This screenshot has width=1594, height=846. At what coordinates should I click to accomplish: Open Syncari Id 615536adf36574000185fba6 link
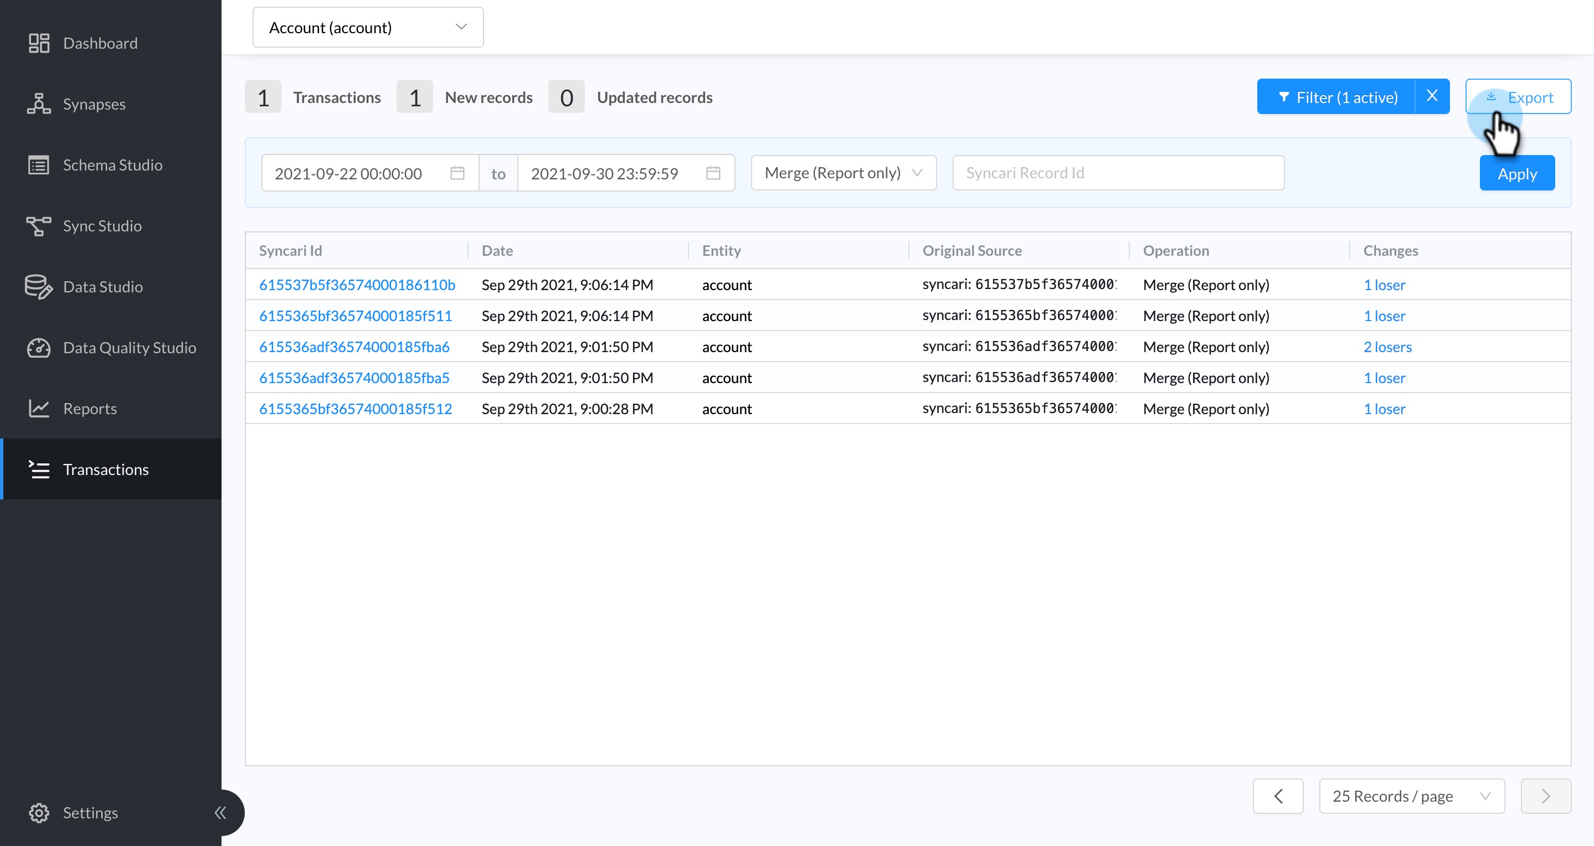(354, 346)
